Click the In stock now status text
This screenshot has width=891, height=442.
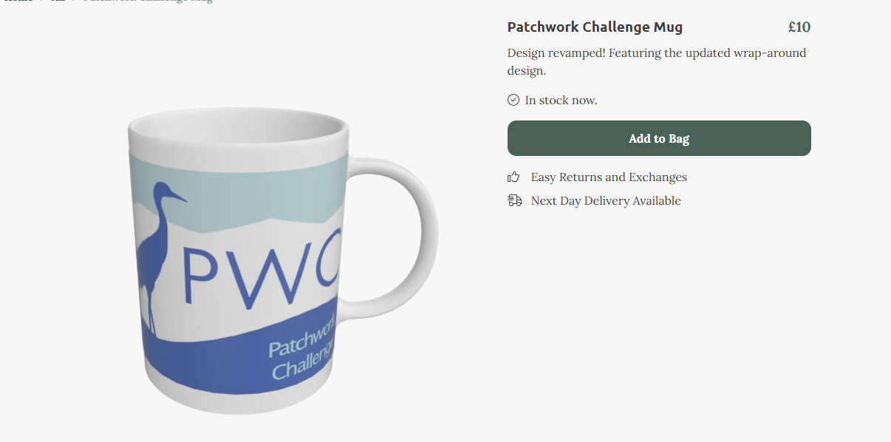561,100
